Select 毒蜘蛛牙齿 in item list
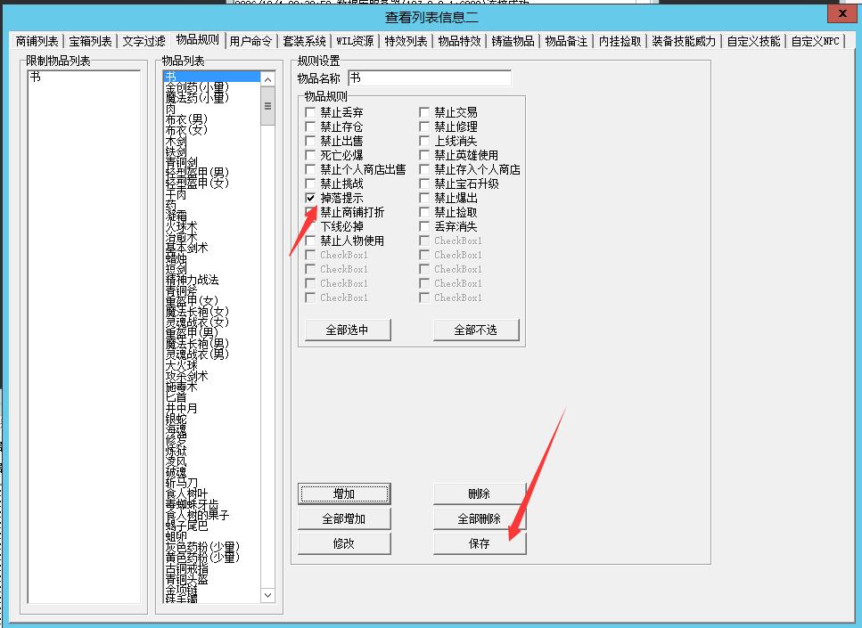 (212, 504)
